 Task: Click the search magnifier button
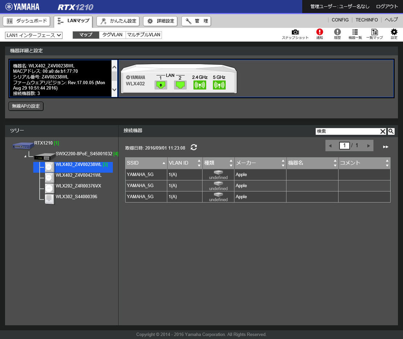click(391, 131)
